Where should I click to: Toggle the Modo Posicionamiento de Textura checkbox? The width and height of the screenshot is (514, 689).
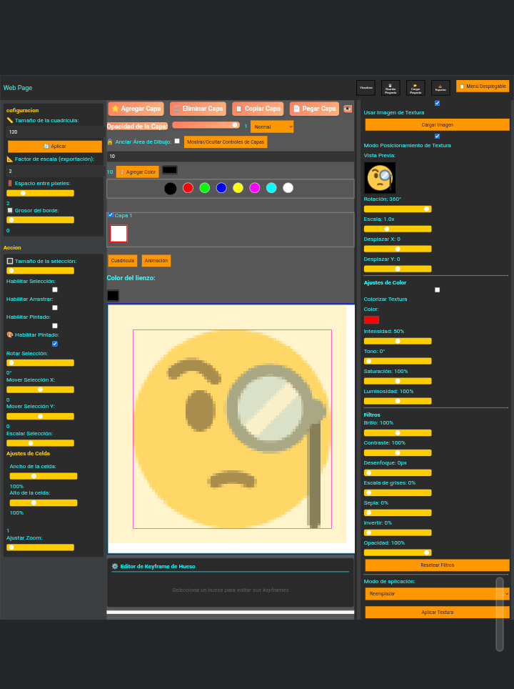pos(437,137)
